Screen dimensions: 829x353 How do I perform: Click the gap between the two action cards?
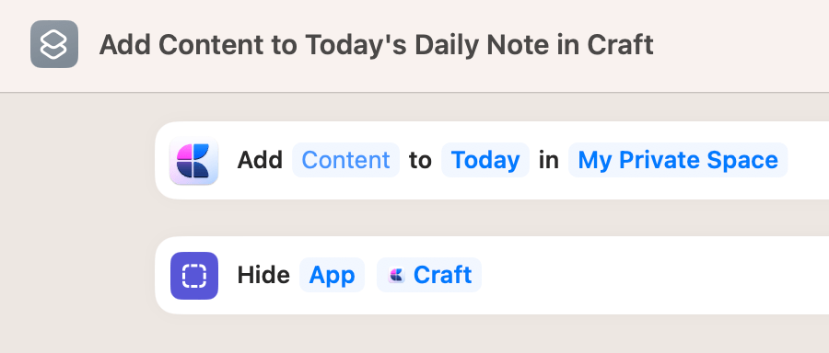tap(492, 218)
